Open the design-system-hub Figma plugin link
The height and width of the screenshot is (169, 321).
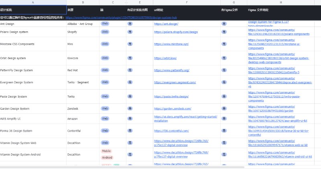coord(121,18)
